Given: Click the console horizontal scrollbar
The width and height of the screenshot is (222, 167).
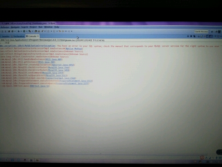Looking at the screenshot, I should (x=104, y=154).
